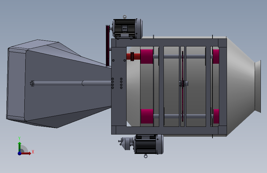Click the Y label of the coordinate triad

[x=19, y=139]
